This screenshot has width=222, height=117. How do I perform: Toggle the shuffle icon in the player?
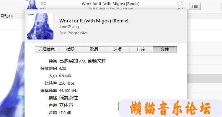point(43,4)
